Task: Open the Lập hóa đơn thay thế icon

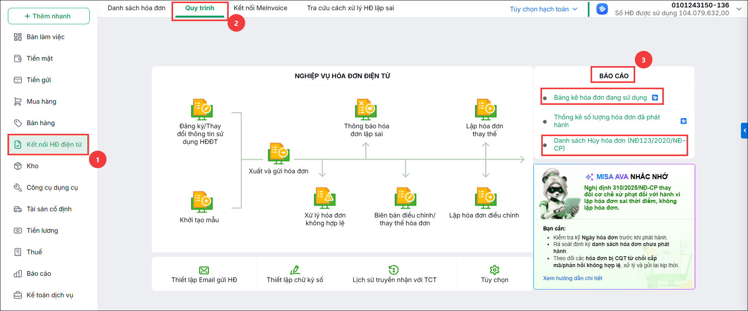Action: pos(486,109)
